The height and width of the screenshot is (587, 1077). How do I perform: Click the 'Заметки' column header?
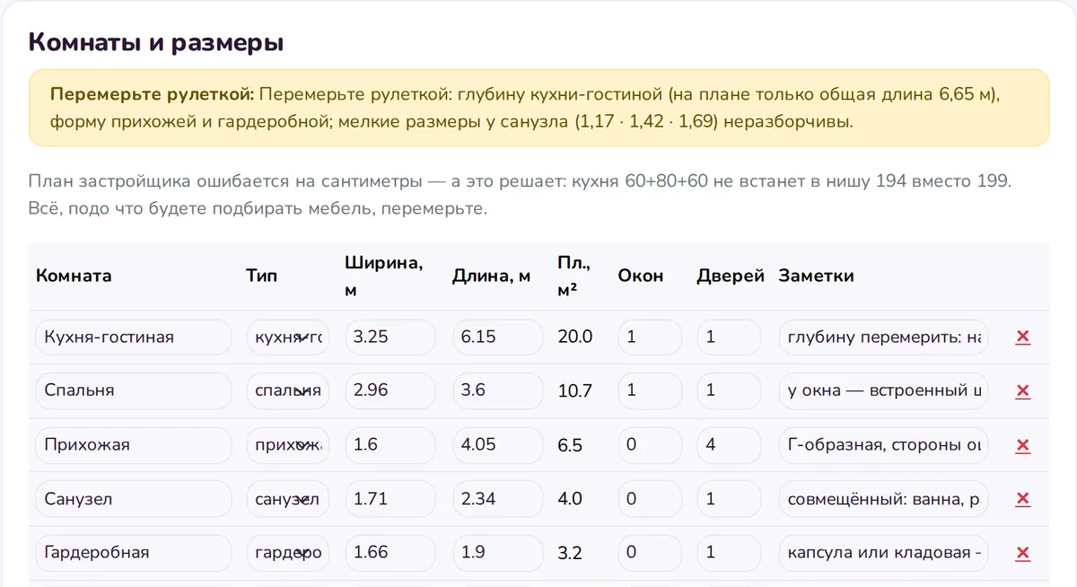point(817,276)
